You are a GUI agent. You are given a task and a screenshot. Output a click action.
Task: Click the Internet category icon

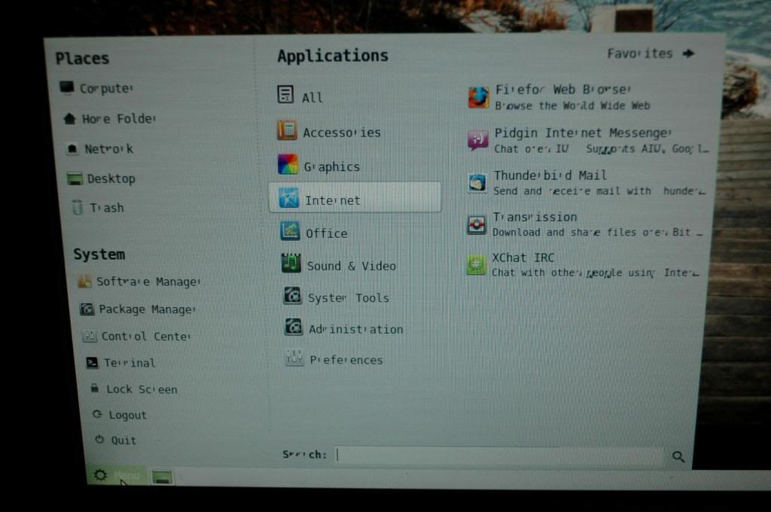pyautogui.click(x=288, y=198)
